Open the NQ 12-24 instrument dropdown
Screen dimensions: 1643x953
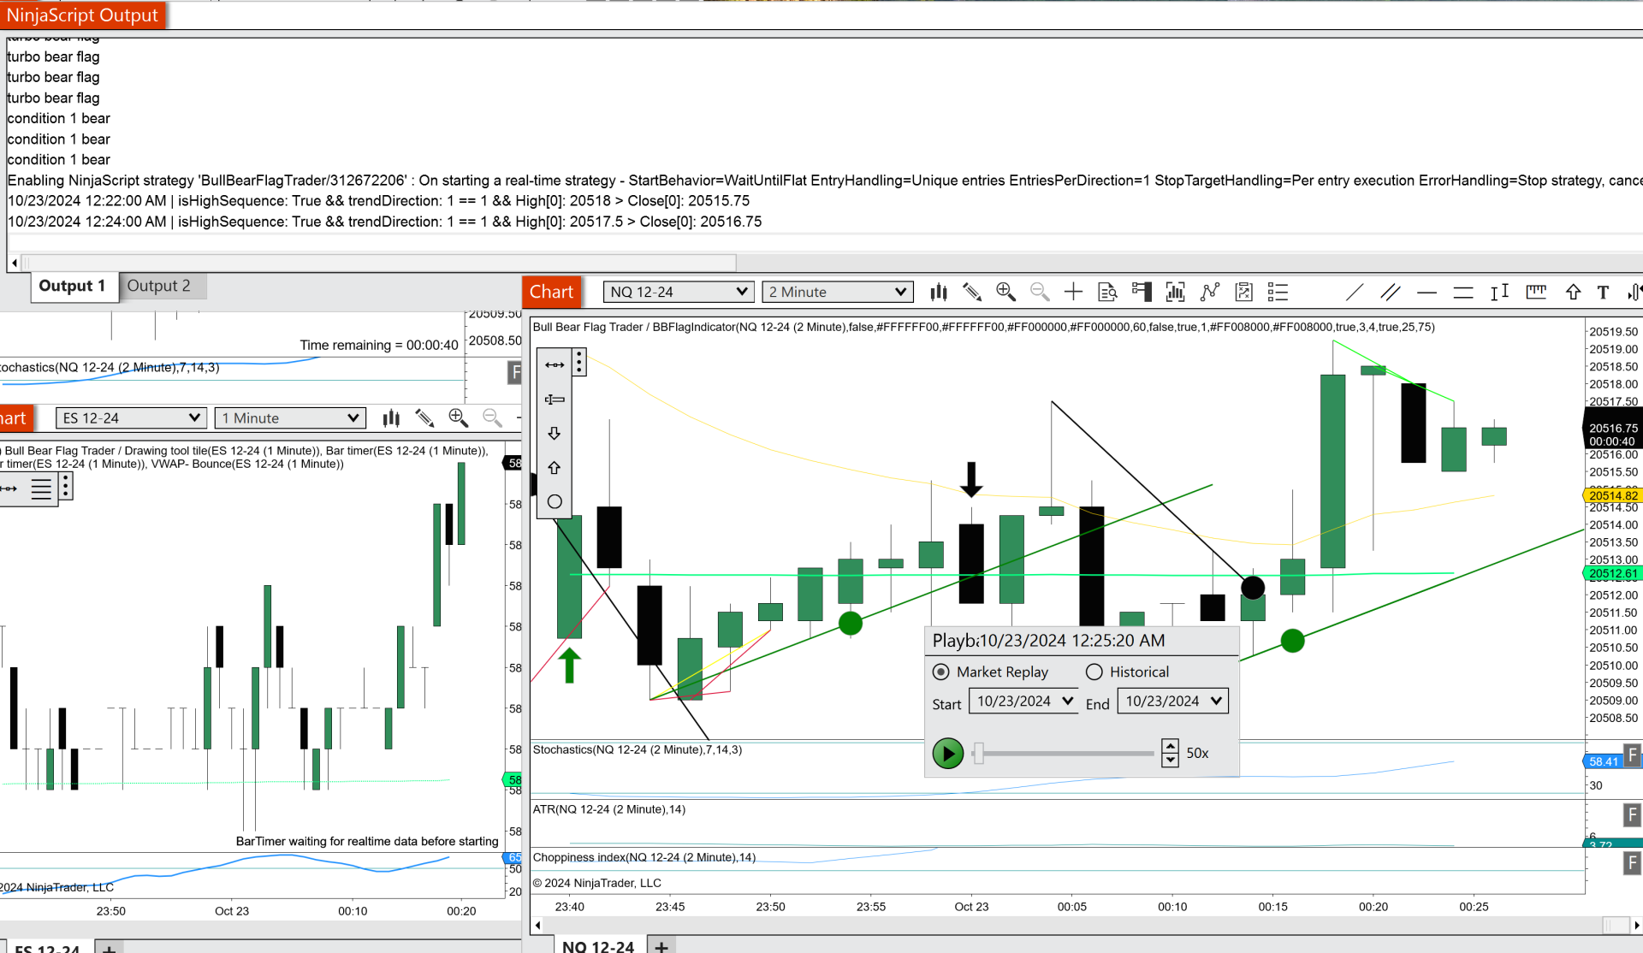point(741,292)
